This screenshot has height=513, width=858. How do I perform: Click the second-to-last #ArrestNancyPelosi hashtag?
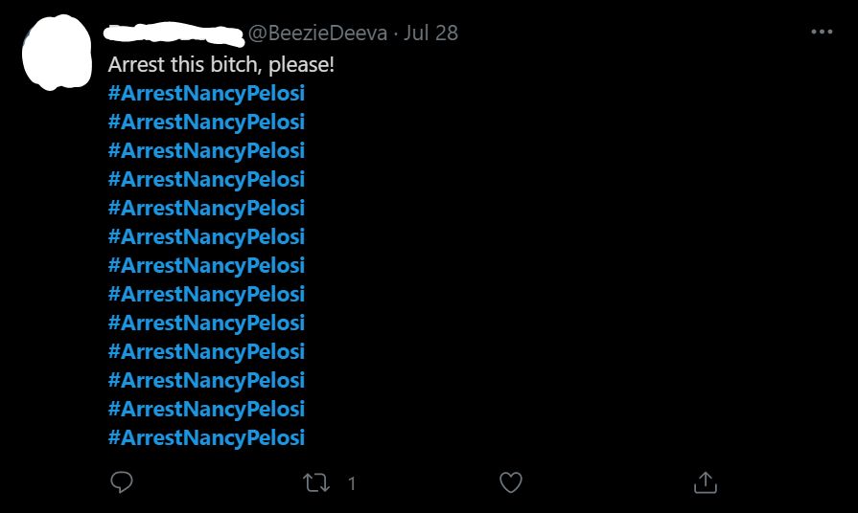coord(206,410)
